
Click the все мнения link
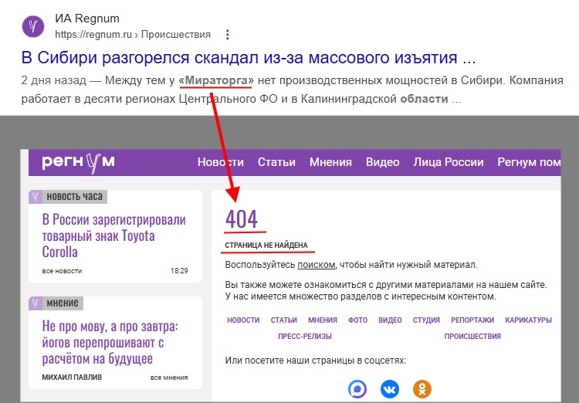pyautogui.click(x=169, y=378)
